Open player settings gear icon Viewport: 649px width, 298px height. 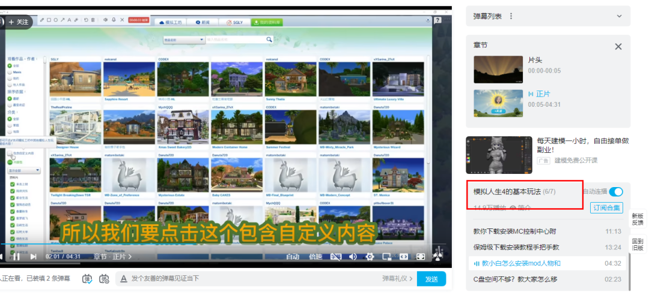[370, 257]
